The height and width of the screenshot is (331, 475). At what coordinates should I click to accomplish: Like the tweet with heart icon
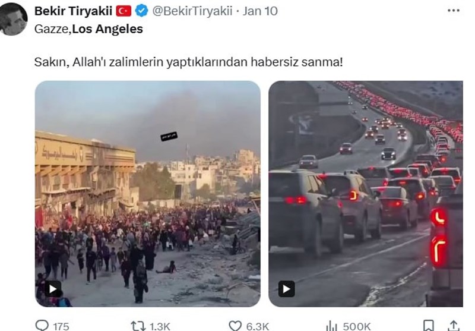coord(235,326)
